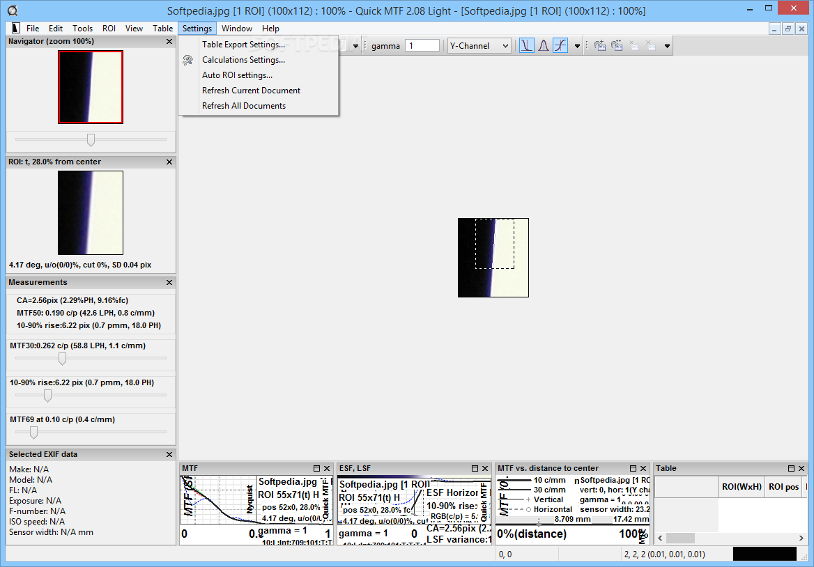Maximize the MTF graph panel
The height and width of the screenshot is (567, 814).
point(316,468)
